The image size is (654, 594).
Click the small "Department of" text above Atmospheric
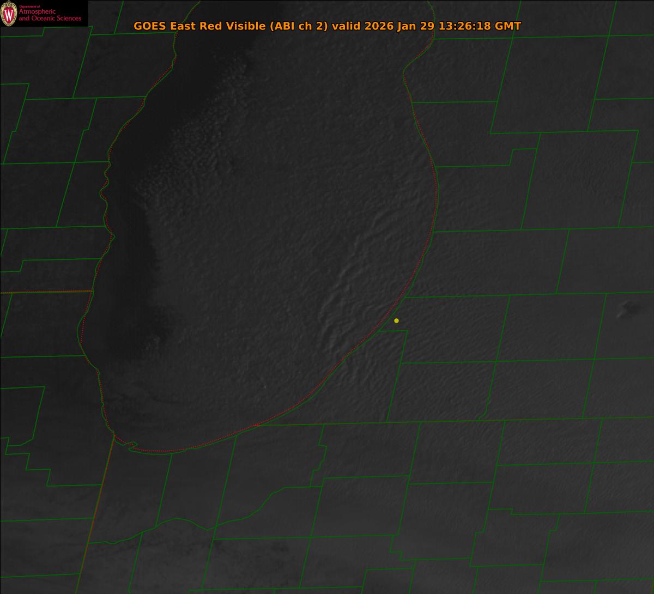(x=28, y=7)
